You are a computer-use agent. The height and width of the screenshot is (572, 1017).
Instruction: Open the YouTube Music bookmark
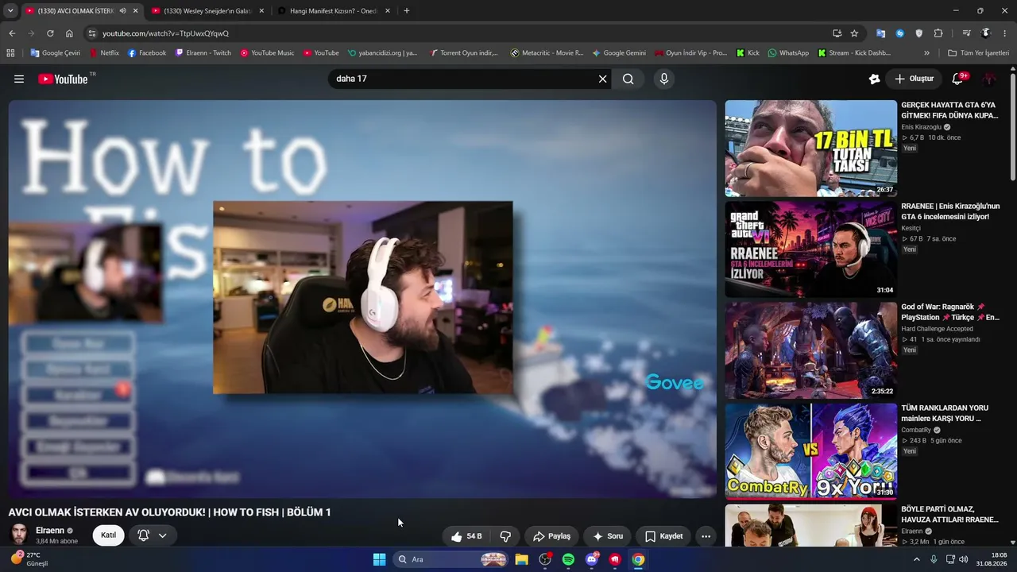pos(267,53)
